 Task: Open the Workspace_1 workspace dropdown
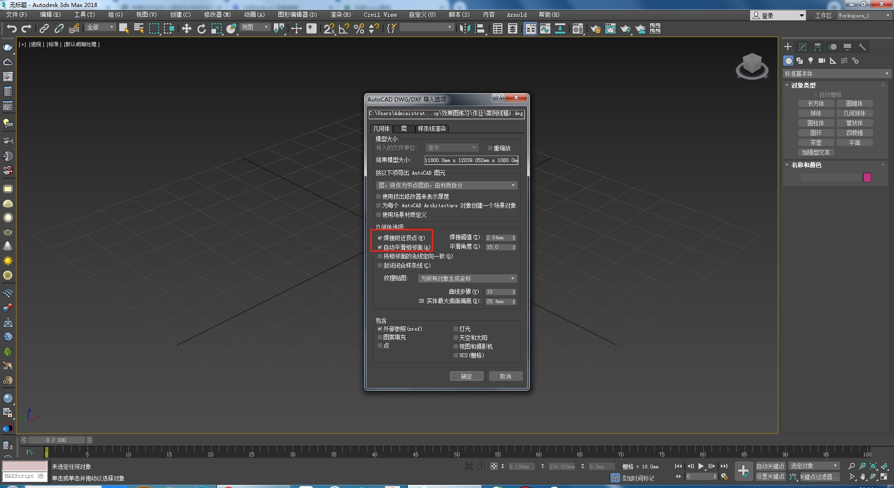click(864, 15)
